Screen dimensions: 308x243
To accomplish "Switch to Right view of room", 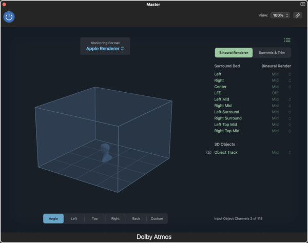I will 115,218.
